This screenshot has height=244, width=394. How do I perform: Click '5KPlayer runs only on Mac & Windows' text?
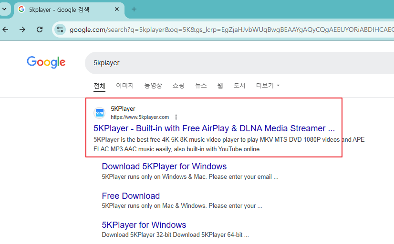pos(182,205)
